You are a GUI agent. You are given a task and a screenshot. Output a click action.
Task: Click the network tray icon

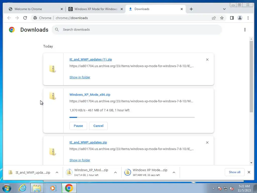(x=226, y=188)
